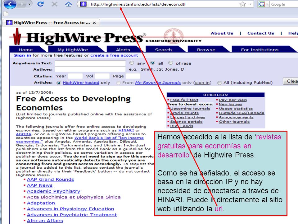
Task: Choose the From My Favorite Journals radio
Action: point(118,83)
